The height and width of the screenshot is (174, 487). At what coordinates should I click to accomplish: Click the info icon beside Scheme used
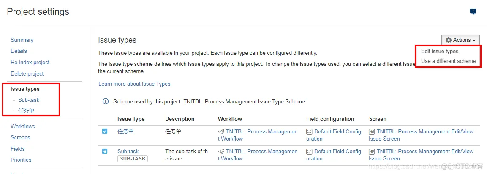click(x=106, y=101)
